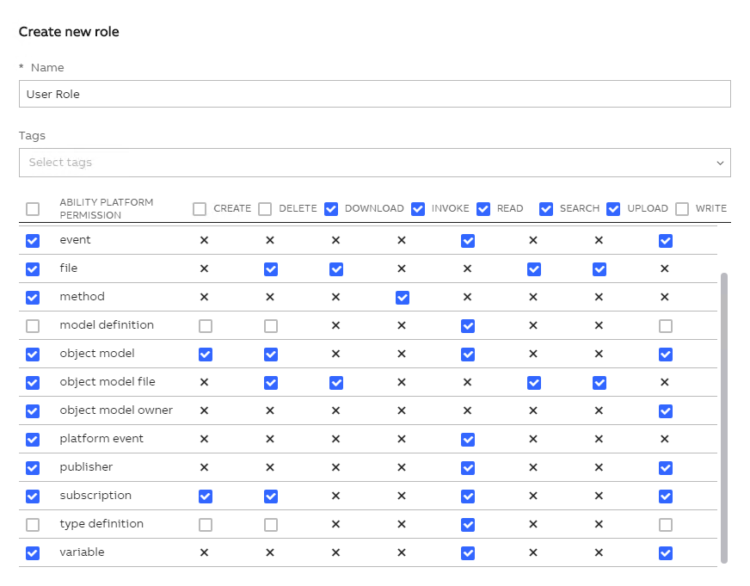Uncheck the platform event row checkbox

tap(33, 440)
